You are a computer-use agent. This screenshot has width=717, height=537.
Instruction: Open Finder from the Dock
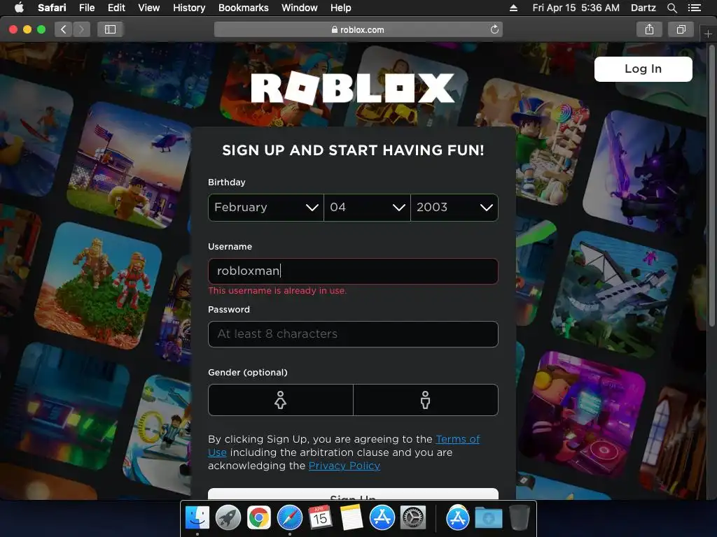coord(197,518)
